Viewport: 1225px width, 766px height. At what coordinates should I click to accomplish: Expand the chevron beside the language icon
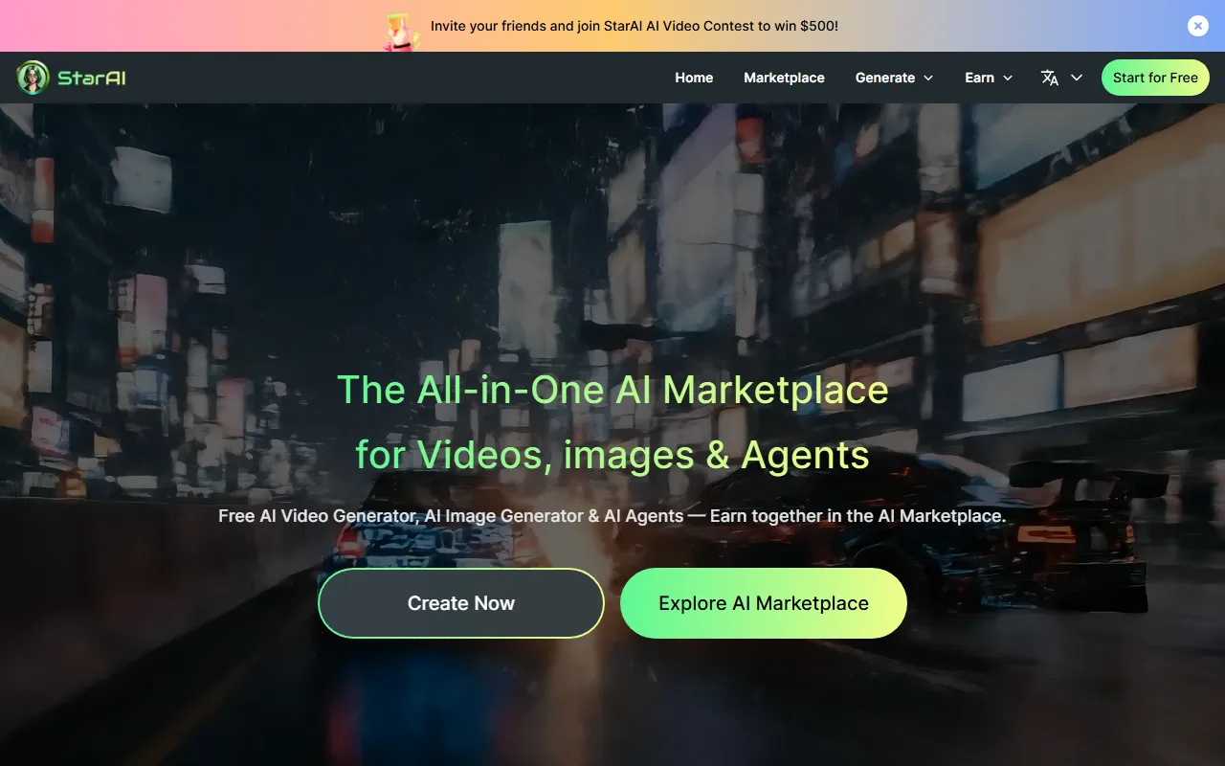1077,78
